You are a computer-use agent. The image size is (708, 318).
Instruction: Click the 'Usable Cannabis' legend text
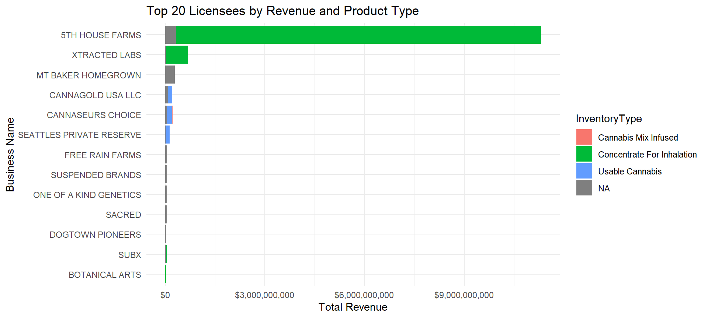pos(630,172)
